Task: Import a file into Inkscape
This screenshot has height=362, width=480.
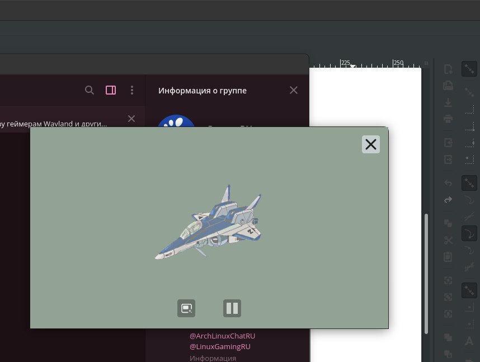Action: point(448,143)
